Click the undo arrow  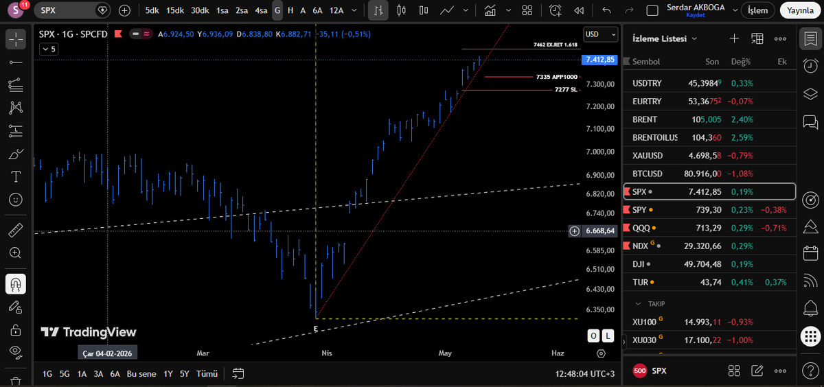[x=607, y=10]
